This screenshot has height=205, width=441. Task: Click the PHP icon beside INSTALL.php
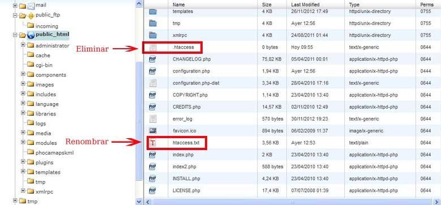click(152, 178)
